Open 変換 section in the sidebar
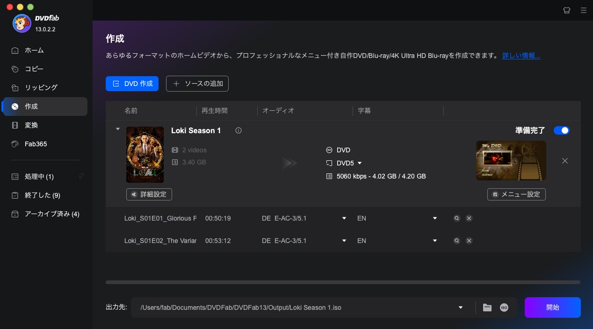Screen dimensions: 593x329 click(31, 125)
